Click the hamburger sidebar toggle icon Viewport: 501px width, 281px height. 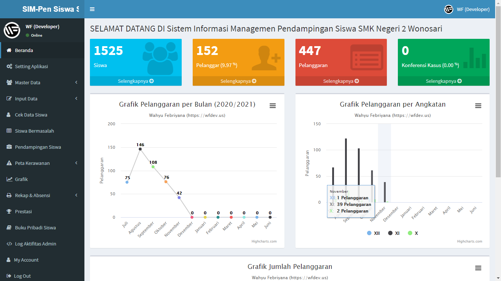click(x=92, y=9)
